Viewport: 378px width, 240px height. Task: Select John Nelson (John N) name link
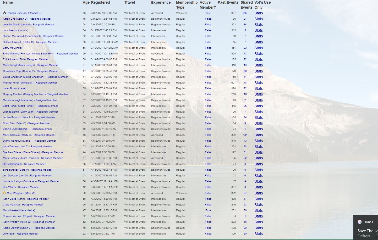15,30
